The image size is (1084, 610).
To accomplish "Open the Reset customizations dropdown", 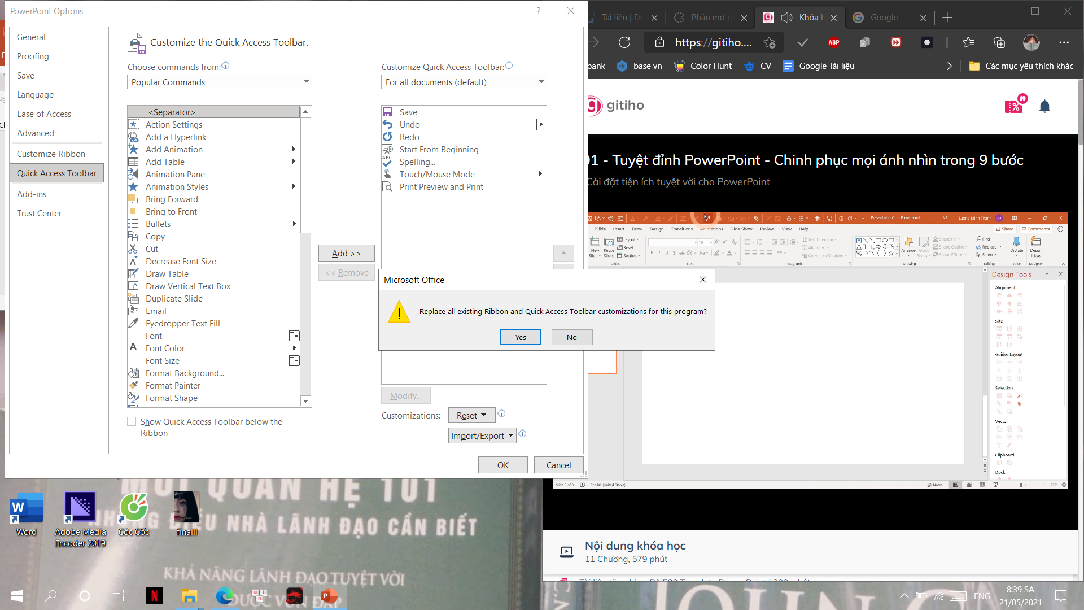I will click(471, 415).
